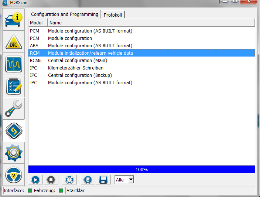Image resolution: width=260 pixels, height=197 pixels.
Task: Open the oscilloscope live data section
Action: tap(14, 64)
